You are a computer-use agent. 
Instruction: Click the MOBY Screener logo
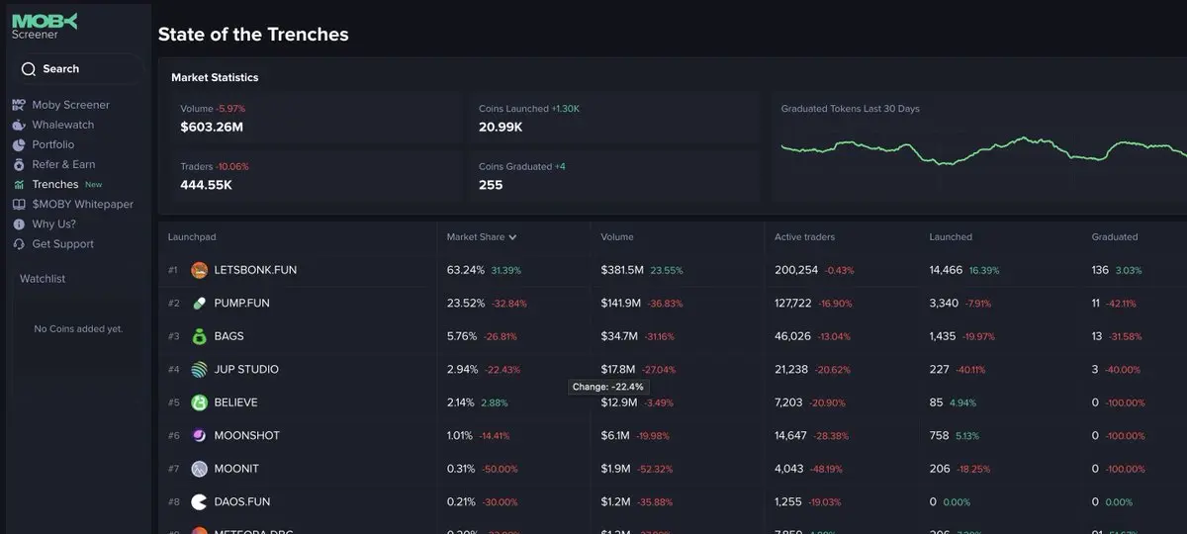[44, 27]
